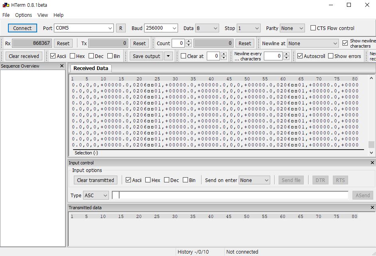Image resolution: width=376 pixels, height=256 pixels.
Task: Click the Clear received button
Action: click(24, 56)
